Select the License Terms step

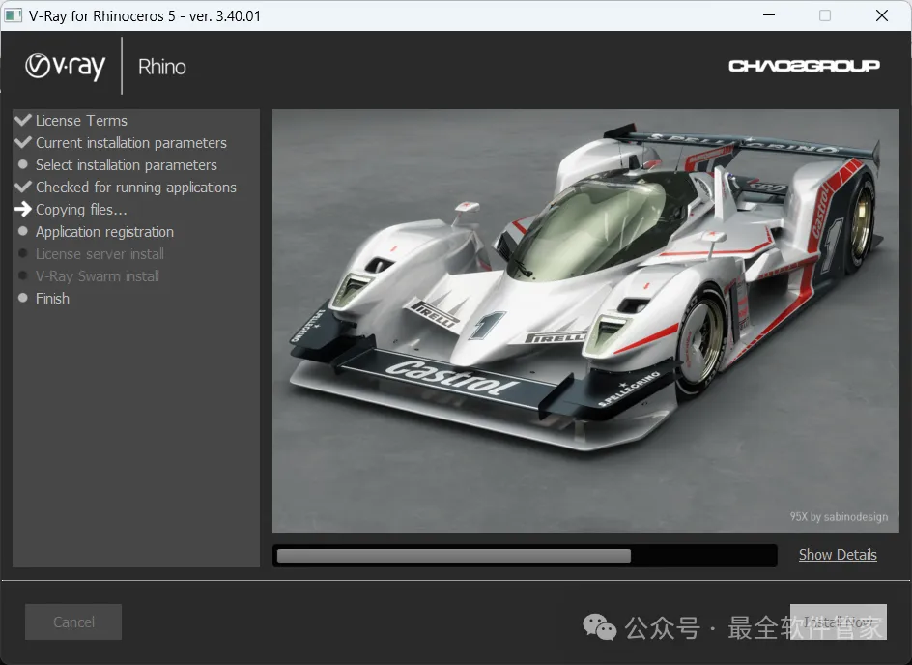click(81, 121)
